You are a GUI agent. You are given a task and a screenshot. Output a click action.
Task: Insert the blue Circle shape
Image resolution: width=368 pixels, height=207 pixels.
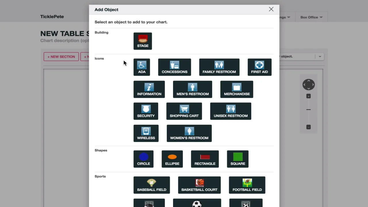[x=143, y=159]
